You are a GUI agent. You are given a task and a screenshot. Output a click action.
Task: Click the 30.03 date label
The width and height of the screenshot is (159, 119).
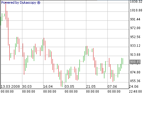coord(27,86)
